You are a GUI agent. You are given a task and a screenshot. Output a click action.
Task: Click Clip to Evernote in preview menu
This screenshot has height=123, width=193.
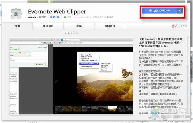(89, 64)
